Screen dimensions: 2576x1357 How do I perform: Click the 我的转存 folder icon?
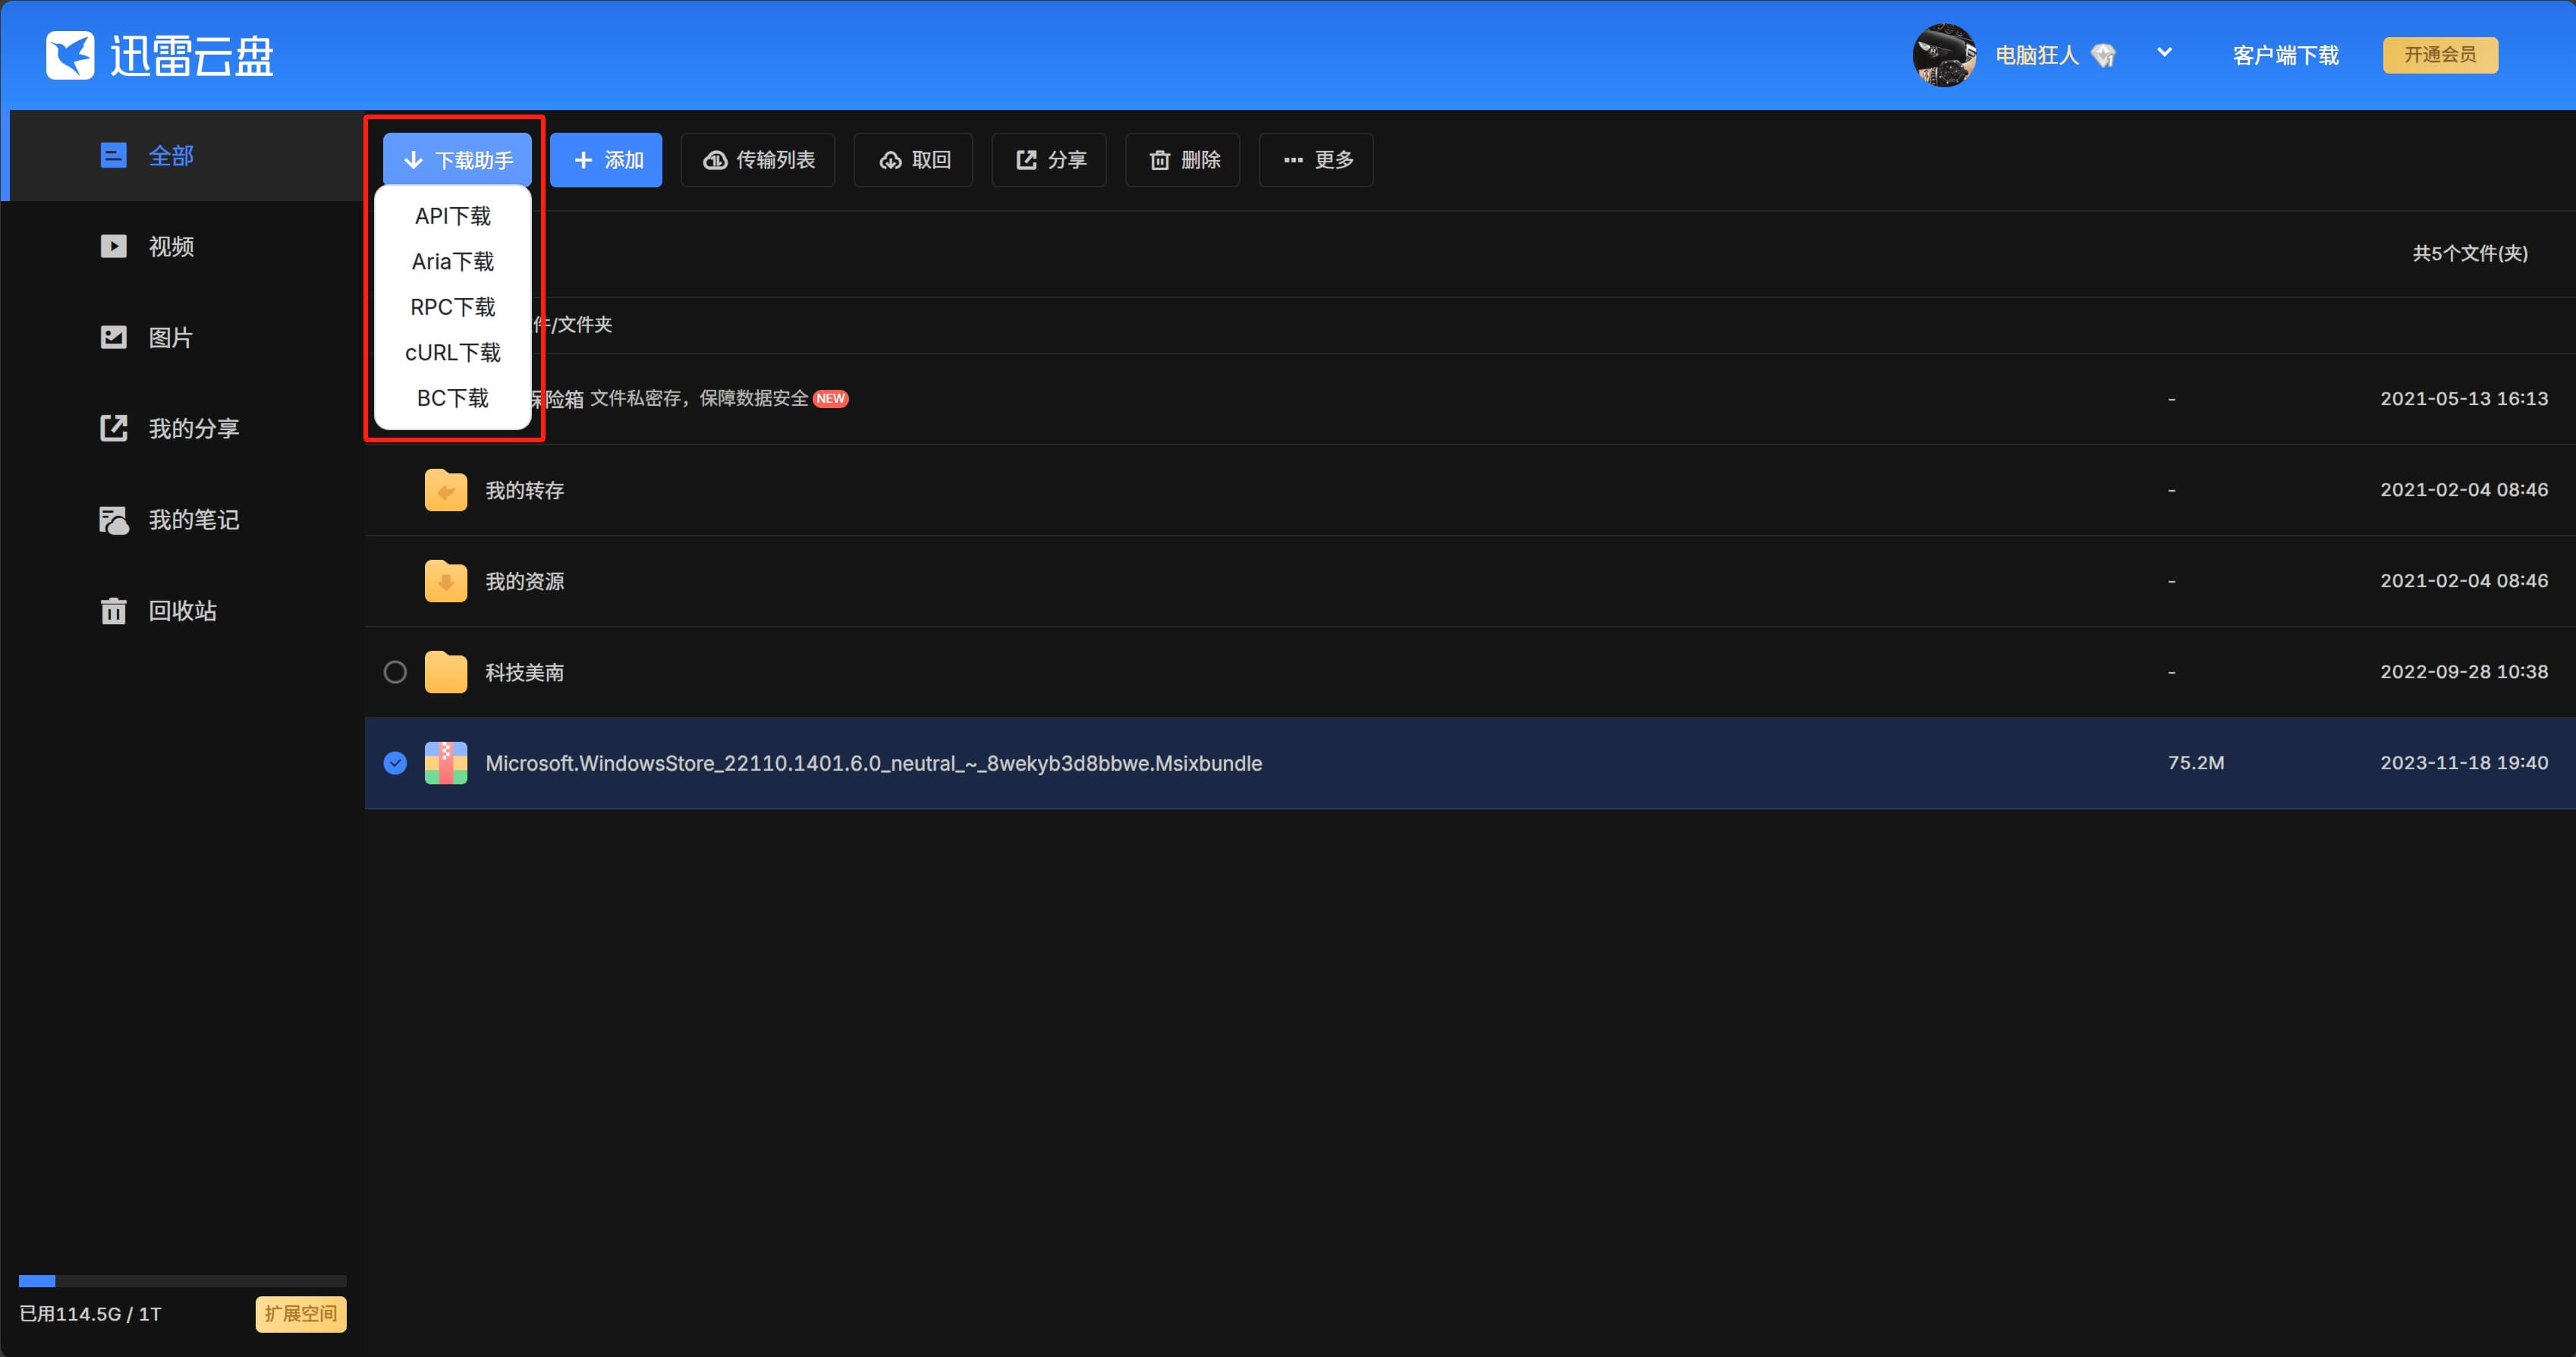tap(446, 490)
